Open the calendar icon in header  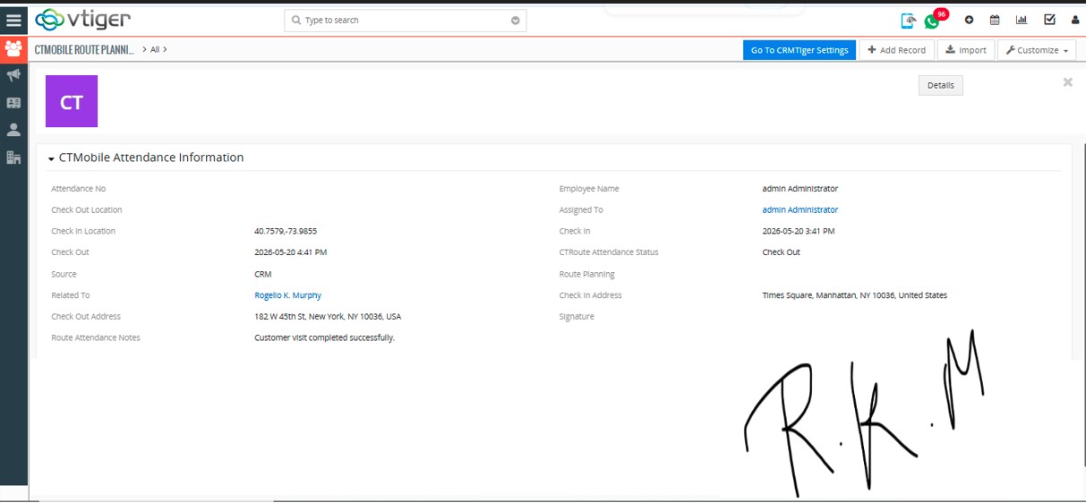pos(995,20)
